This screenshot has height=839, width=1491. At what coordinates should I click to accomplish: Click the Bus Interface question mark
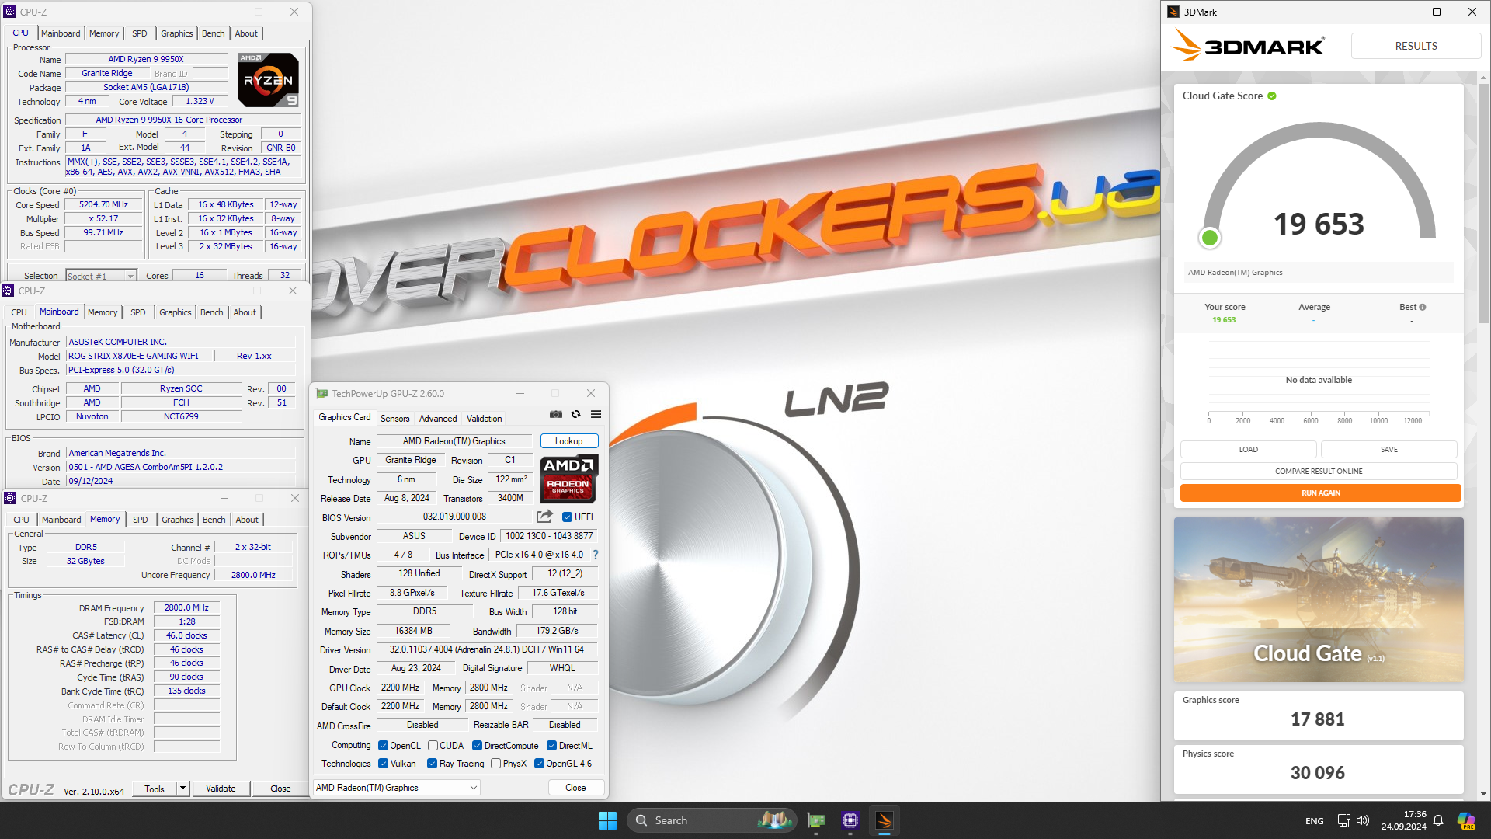point(596,555)
